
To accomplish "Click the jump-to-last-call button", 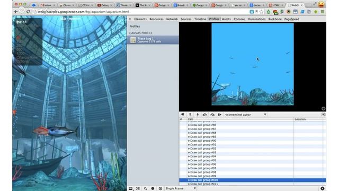I will click(x=220, y=115).
